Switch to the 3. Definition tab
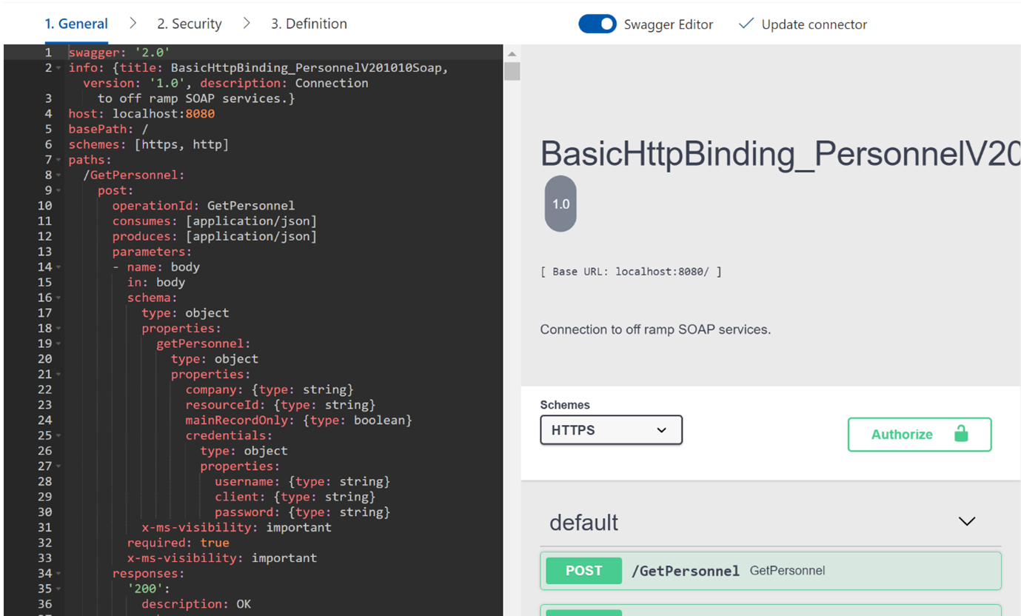 point(309,24)
